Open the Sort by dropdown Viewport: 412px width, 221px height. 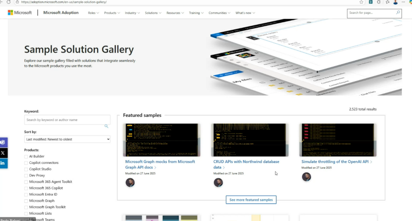tap(67, 139)
